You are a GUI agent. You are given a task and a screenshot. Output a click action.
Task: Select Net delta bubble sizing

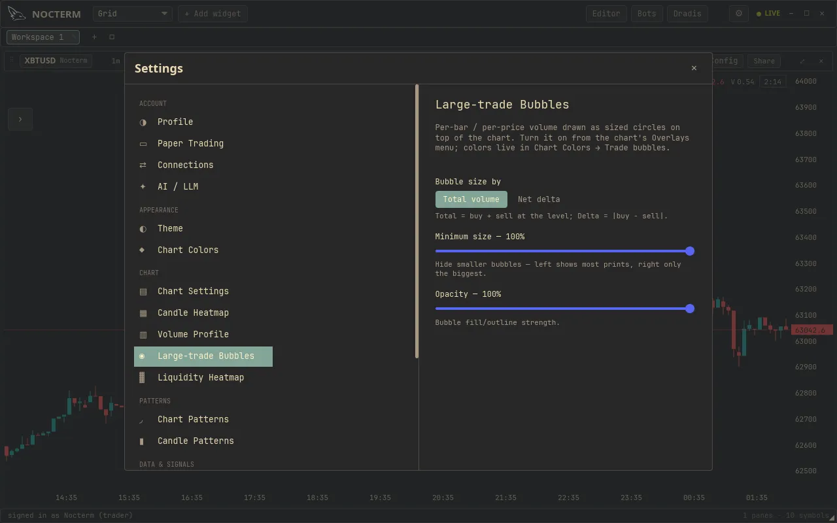[x=539, y=199]
